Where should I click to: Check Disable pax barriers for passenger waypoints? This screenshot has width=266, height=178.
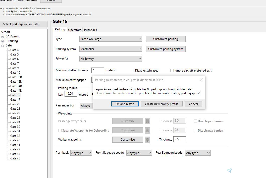[x=195, y=121]
